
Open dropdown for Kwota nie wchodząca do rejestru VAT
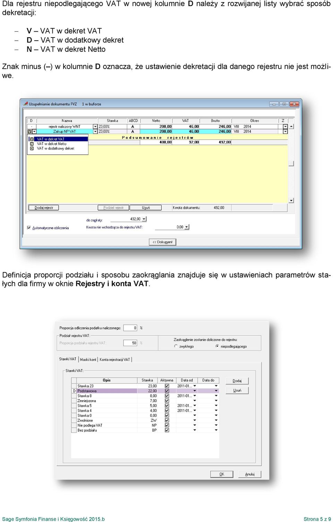(x=187, y=227)
